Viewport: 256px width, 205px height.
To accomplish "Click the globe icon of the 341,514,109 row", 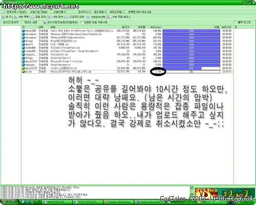I will [x=24, y=45].
